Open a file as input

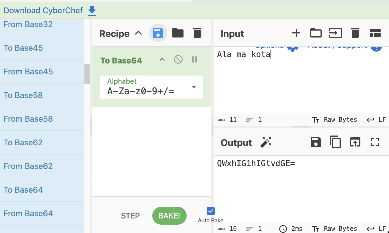[335, 33]
